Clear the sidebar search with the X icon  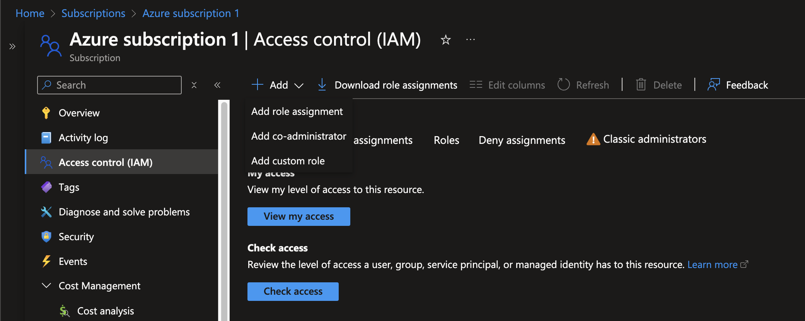pyautogui.click(x=194, y=85)
